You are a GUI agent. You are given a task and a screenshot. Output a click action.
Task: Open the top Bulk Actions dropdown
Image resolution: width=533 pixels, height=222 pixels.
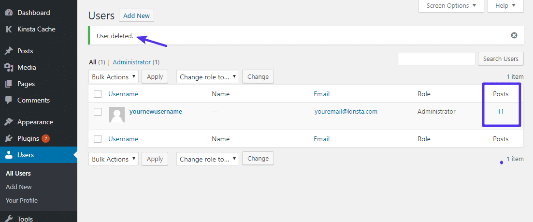pos(114,77)
